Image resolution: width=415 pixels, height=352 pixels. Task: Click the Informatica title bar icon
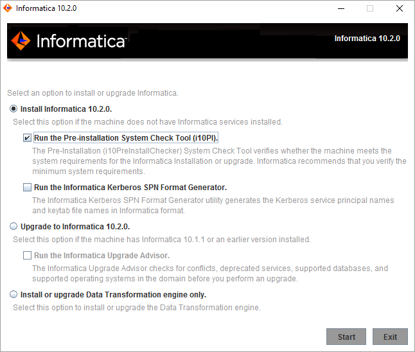tap(8, 8)
